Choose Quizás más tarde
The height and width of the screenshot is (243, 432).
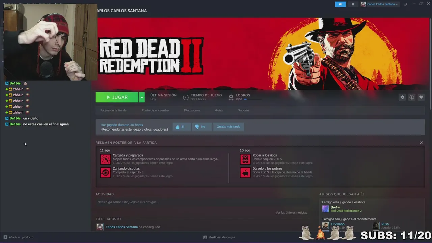pos(228,127)
